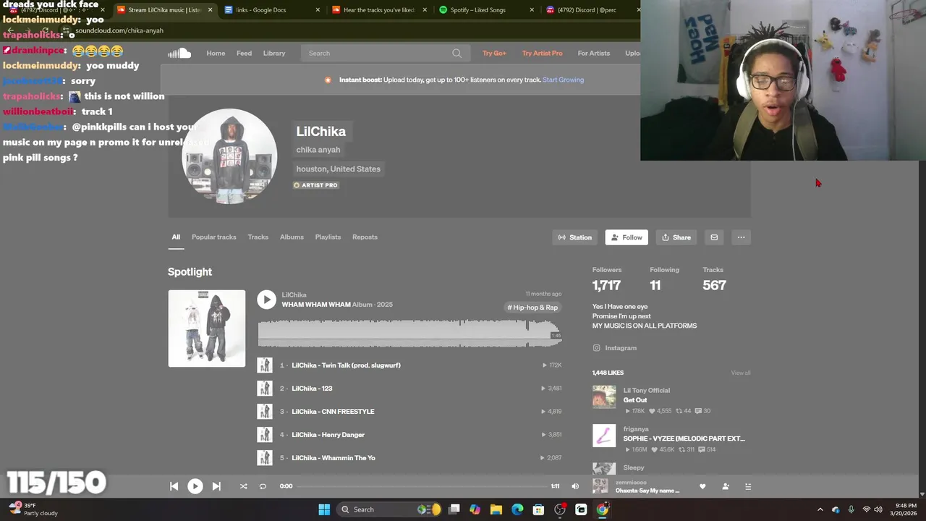Show hidden system tray icons chevron
Image resolution: width=926 pixels, height=521 pixels.
[x=820, y=509]
